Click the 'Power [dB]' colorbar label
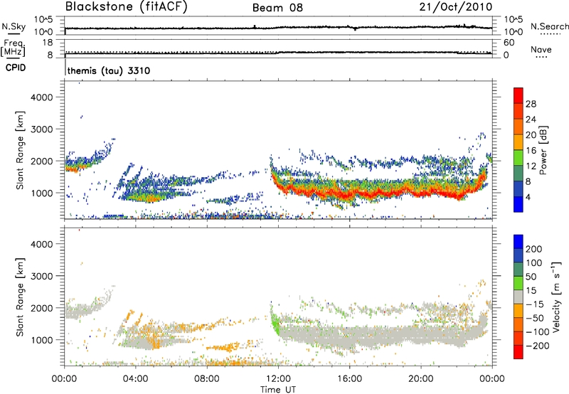 point(543,150)
